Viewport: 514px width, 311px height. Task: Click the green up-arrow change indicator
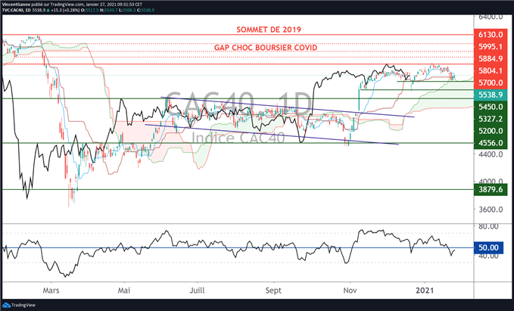pos(48,10)
